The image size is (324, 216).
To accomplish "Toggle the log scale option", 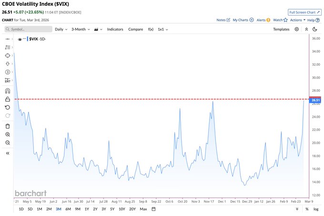I will click(x=315, y=209).
